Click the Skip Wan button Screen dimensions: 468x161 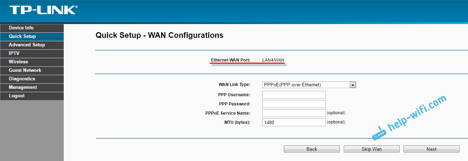[x=372, y=149]
